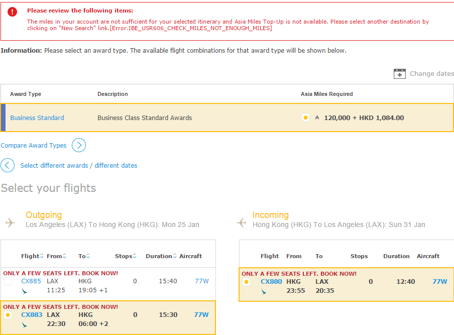Click the back arrow circle for different awards
Viewport: 454px width, 335px height.
tap(8, 165)
